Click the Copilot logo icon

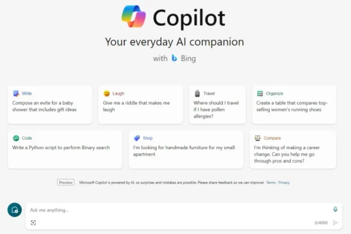pyautogui.click(x=133, y=18)
